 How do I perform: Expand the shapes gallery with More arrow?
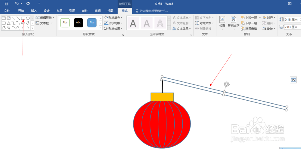[32, 28]
